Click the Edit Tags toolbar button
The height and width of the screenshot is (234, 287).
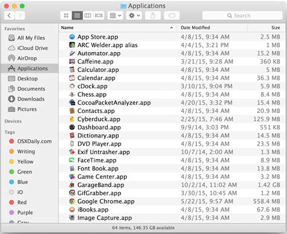pos(172,16)
